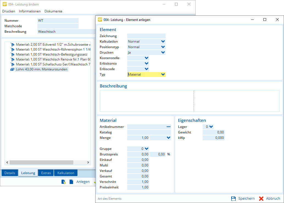This screenshot has width=284, height=203.
Task: Click the red X Abbruch icon
Action: click(261, 198)
